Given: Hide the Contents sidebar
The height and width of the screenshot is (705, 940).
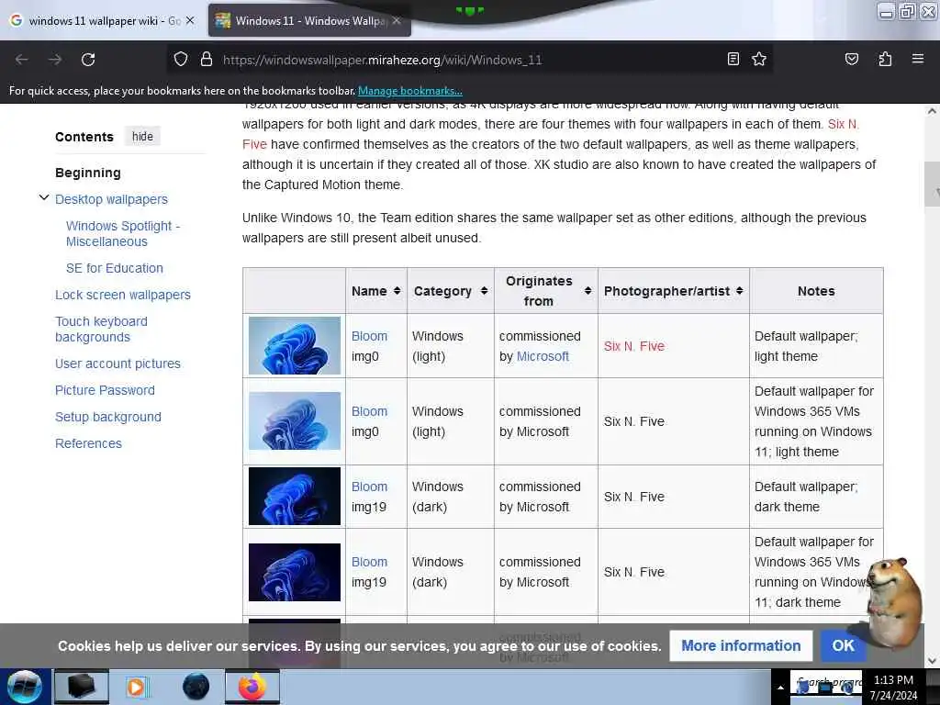Looking at the screenshot, I should 142,136.
